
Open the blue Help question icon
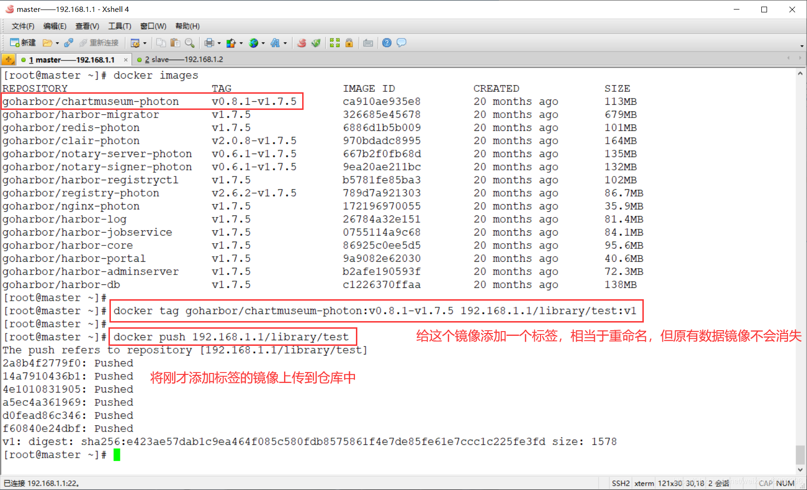click(x=387, y=43)
